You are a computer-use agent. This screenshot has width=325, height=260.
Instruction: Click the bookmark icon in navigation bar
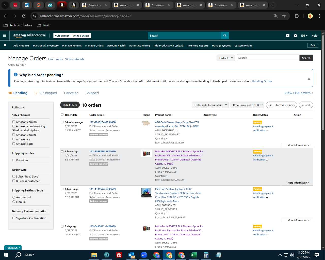pos(5,45)
